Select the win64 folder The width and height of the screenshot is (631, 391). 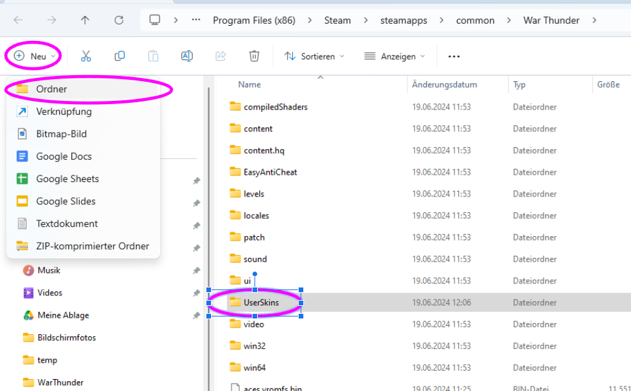pyautogui.click(x=255, y=368)
